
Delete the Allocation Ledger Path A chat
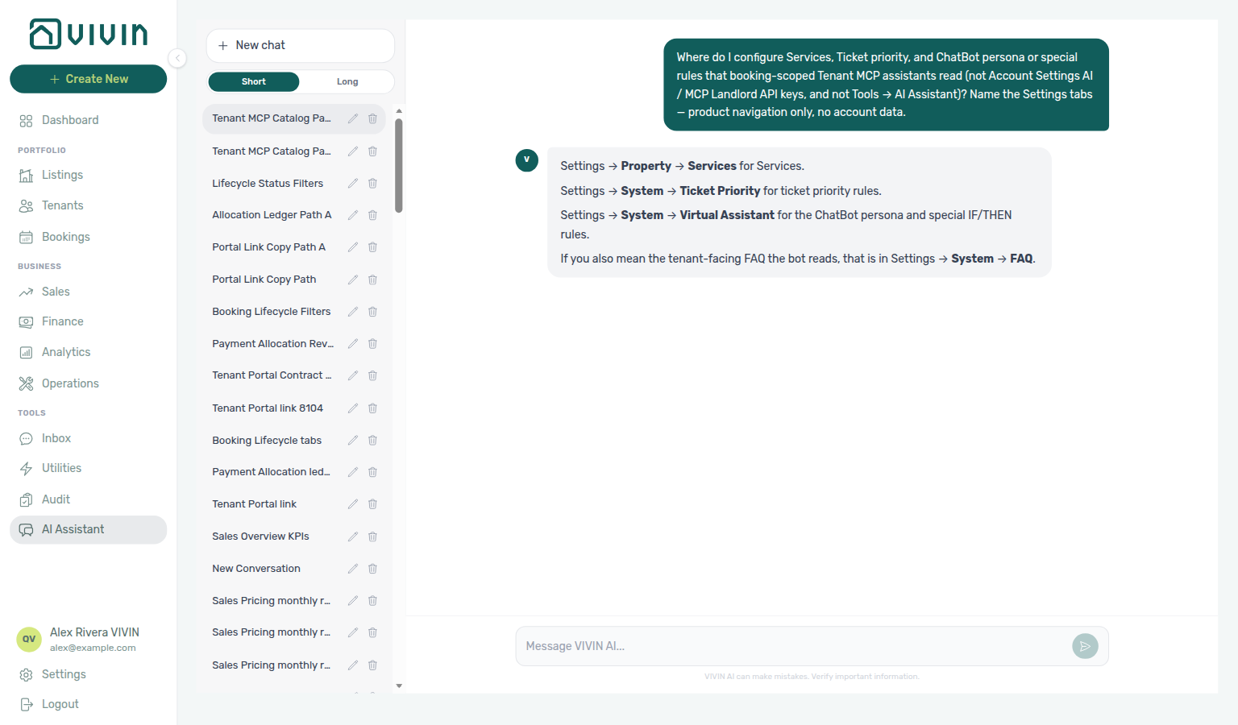coord(372,215)
